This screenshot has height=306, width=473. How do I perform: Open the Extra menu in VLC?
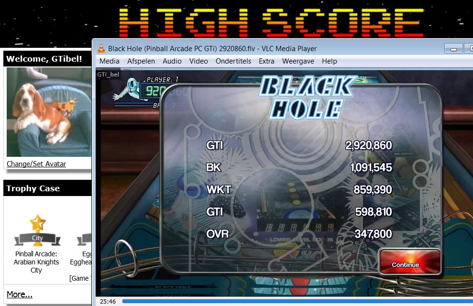[x=266, y=61]
